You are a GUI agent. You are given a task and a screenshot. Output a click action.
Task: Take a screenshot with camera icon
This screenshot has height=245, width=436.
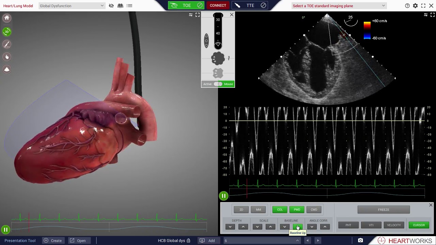360,241
